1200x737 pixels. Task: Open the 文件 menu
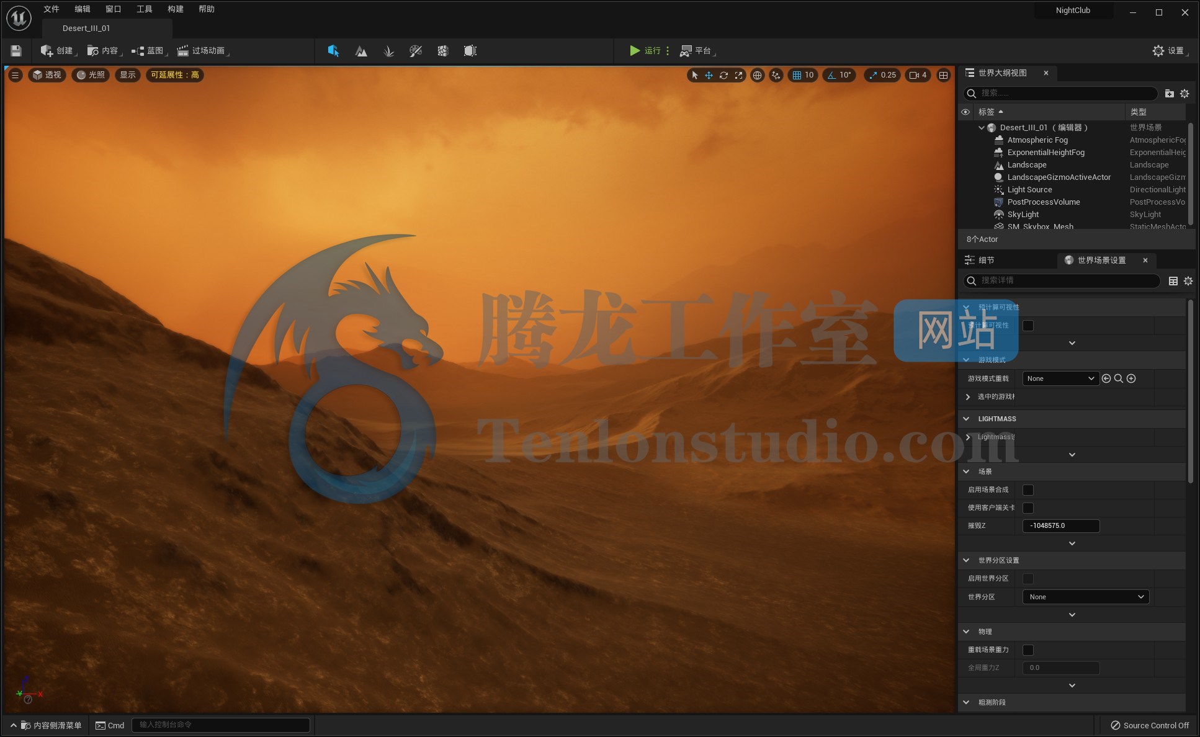click(x=51, y=9)
